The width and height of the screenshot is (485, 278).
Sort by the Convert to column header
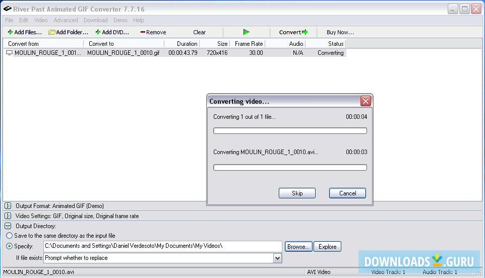(124, 43)
